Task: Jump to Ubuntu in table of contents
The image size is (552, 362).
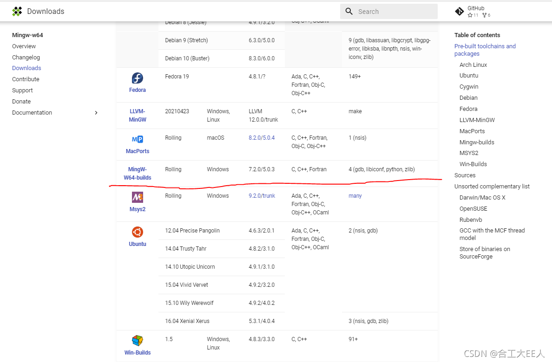Action: coord(468,75)
